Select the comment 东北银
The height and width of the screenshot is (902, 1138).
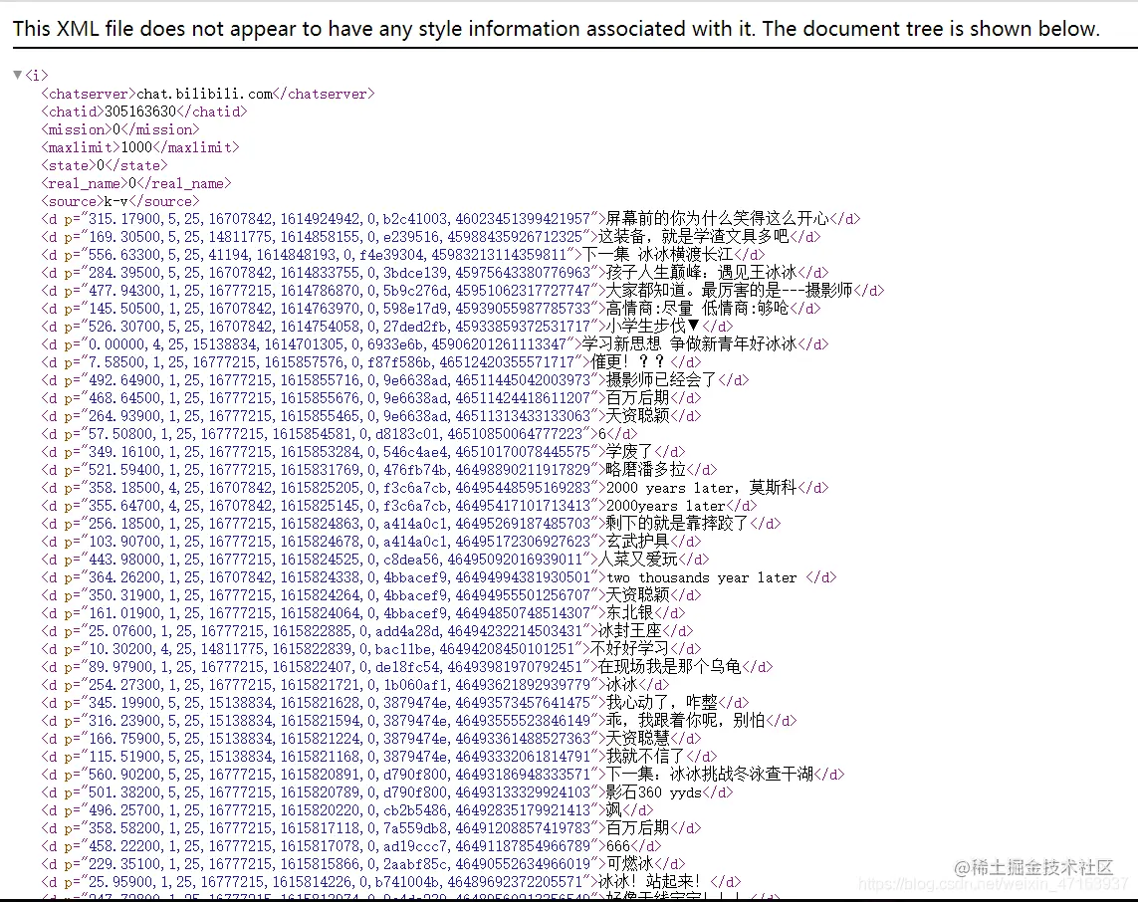tap(630, 613)
